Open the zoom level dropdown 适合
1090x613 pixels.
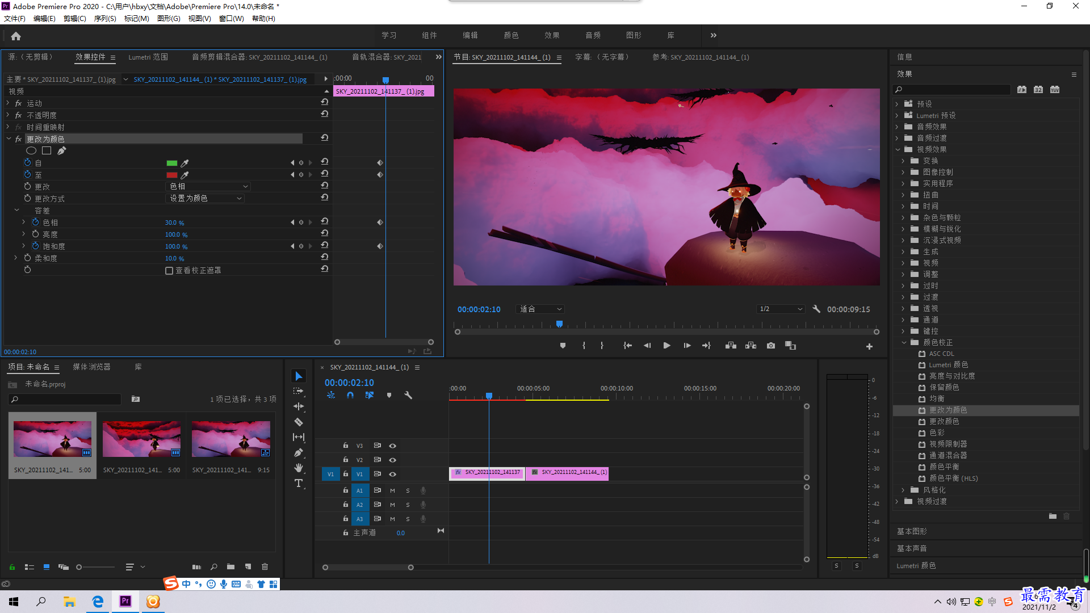click(x=540, y=309)
